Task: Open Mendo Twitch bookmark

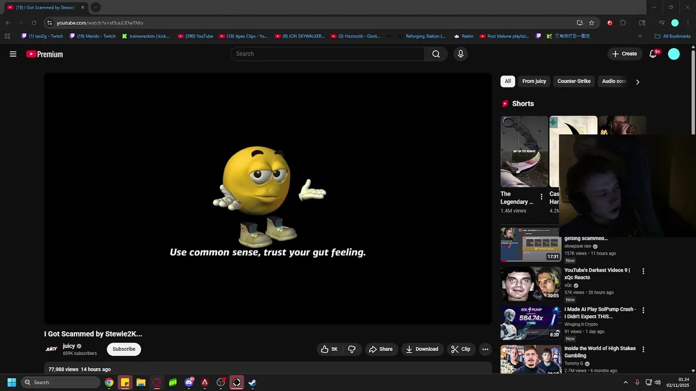Action: tap(93, 36)
